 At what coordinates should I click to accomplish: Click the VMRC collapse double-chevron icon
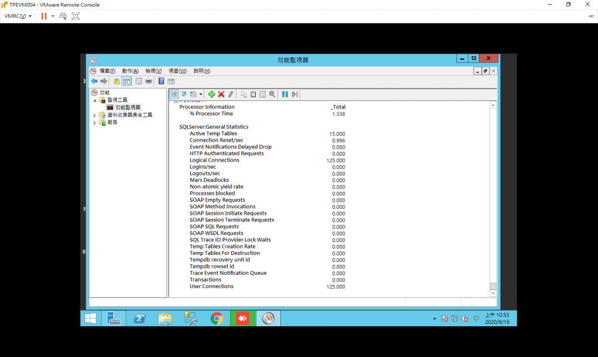(x=591, y=16)
